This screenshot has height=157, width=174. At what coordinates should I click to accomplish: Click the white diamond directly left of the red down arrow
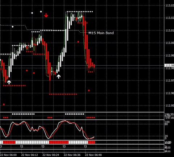click(41, 12)
